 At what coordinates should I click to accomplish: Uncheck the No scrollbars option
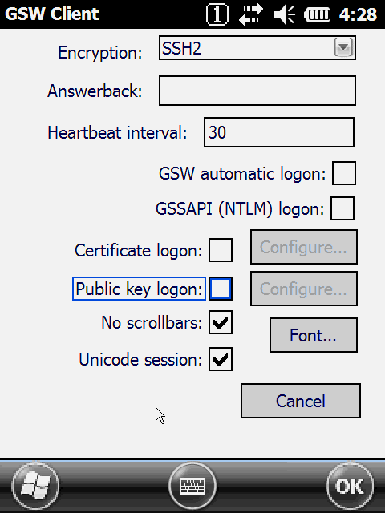221,322
